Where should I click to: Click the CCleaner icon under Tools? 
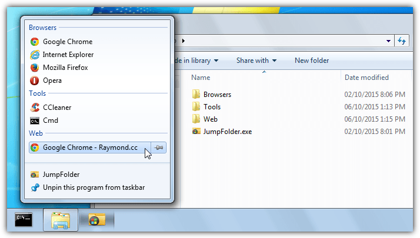[x=35, y=108]
